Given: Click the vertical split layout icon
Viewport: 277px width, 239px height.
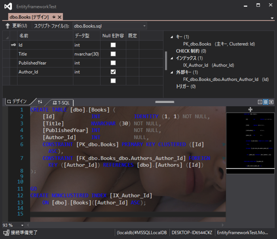Looking at the screenshot, I should point(260,102).
